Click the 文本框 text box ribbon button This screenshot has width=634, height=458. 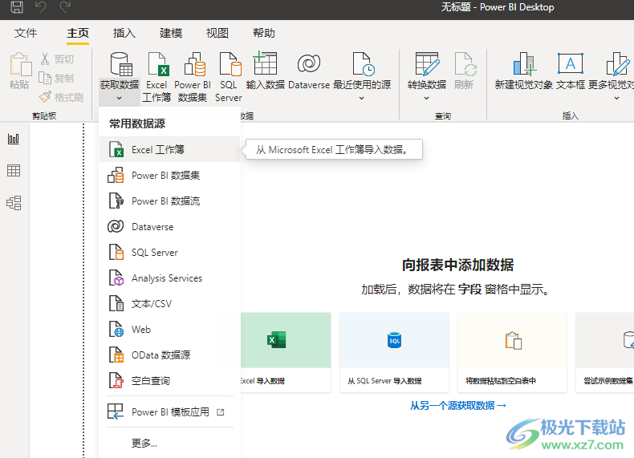click(x=571, y=71)
